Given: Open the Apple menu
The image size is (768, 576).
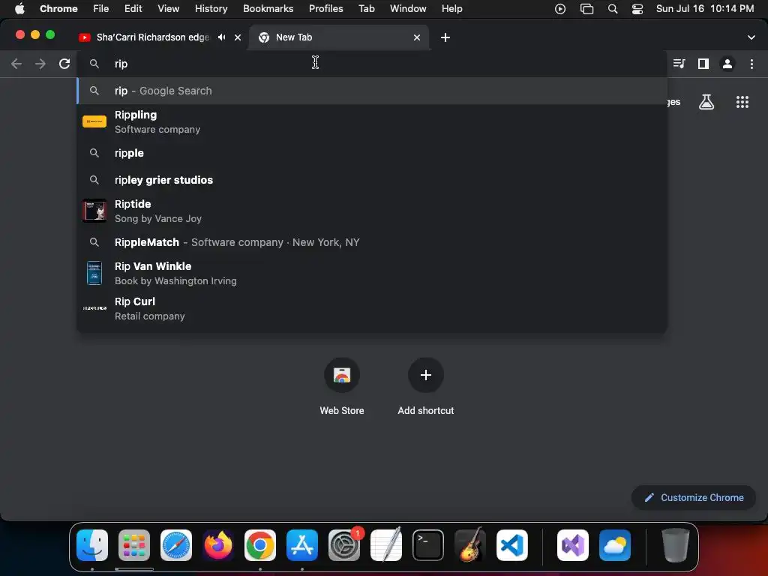Looking at the screenshot, I should [19, 9].
